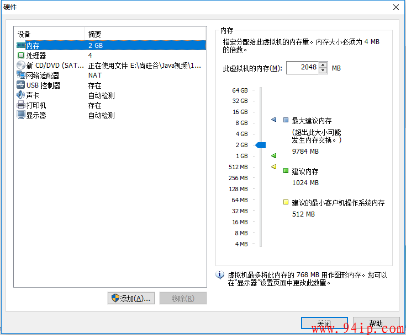
Task: Click the 网络适配器 network adapter icon
Action: pyautogui.click(x=21, y=75)
